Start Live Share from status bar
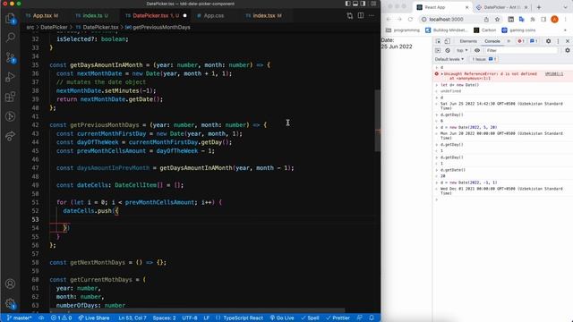The image size is (573, 322). (94, 318)
